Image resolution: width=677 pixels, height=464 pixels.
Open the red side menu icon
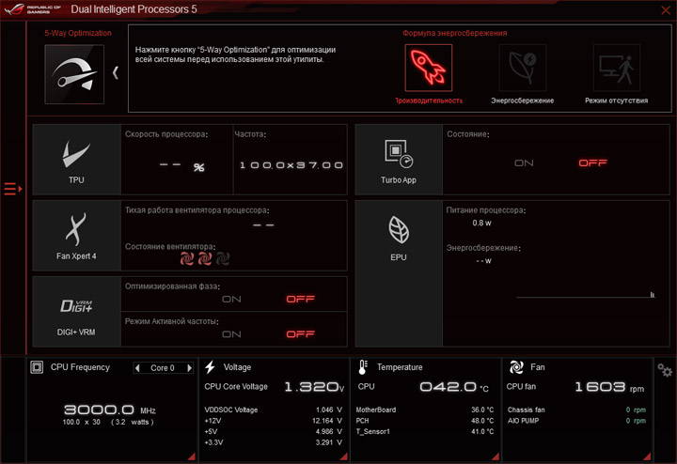point(13,189)
